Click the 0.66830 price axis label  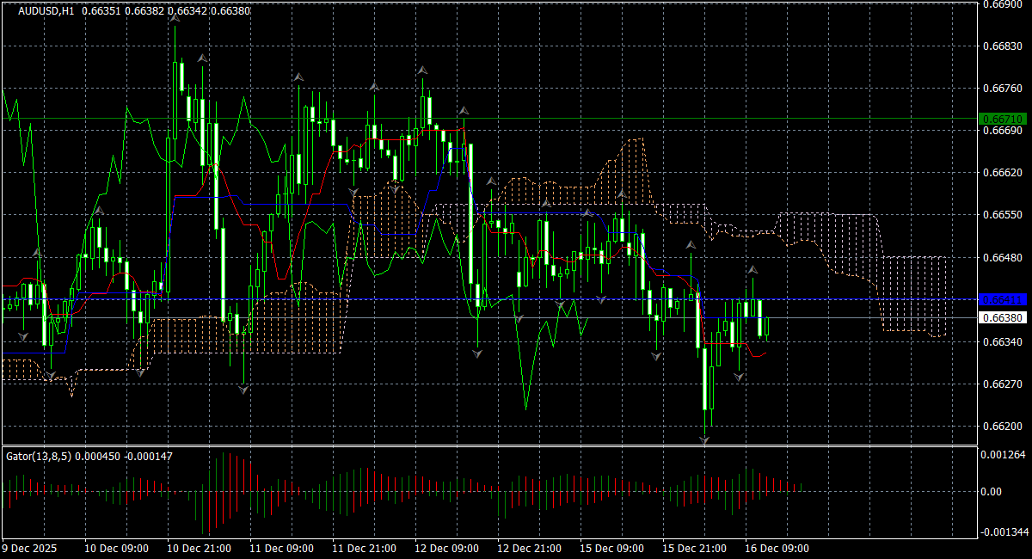pos(1003,46)
